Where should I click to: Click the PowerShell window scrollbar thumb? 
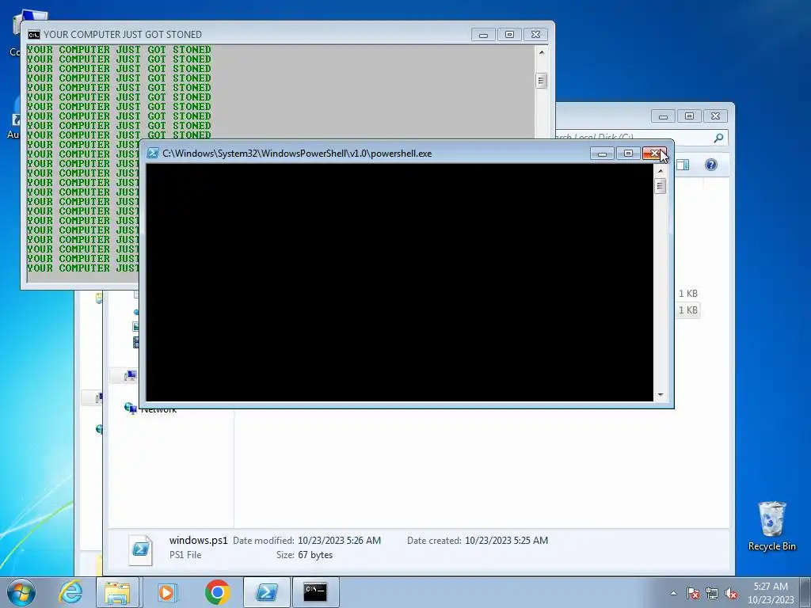click(660, 186)
